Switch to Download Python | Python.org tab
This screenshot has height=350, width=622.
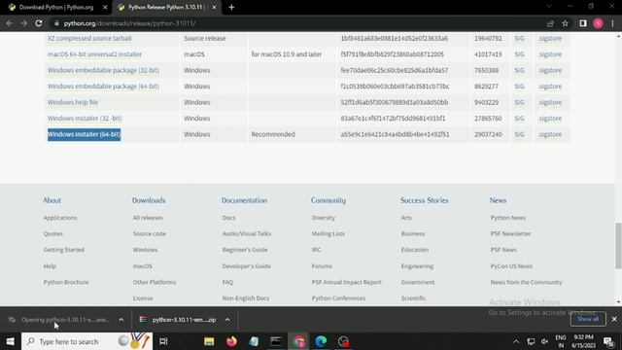(x=55, y=7)
